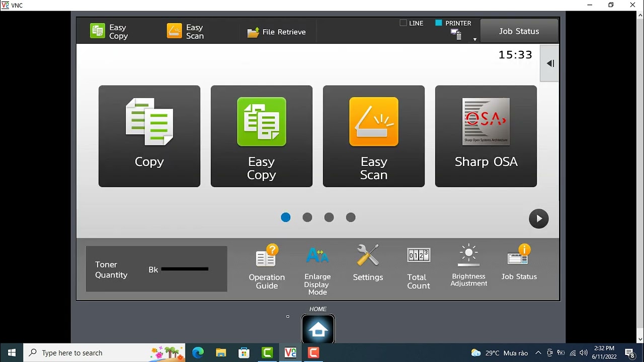The width and height of the screenshot is (644, 362).
Task: Switch to Enlarge Display Mode
Action: pos(317,270)
